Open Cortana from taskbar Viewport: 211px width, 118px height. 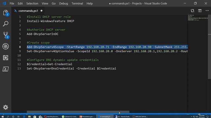[13, 117]
